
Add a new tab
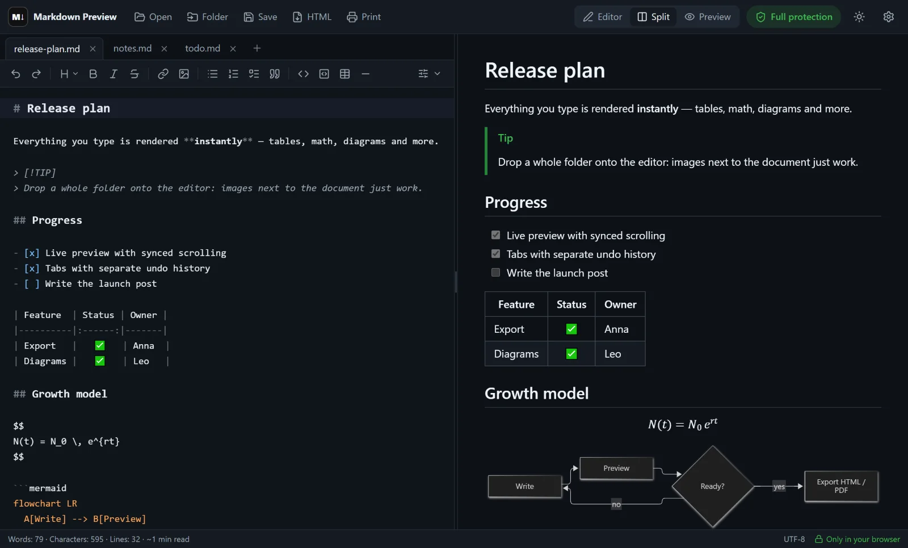click(x=257, y=48)
